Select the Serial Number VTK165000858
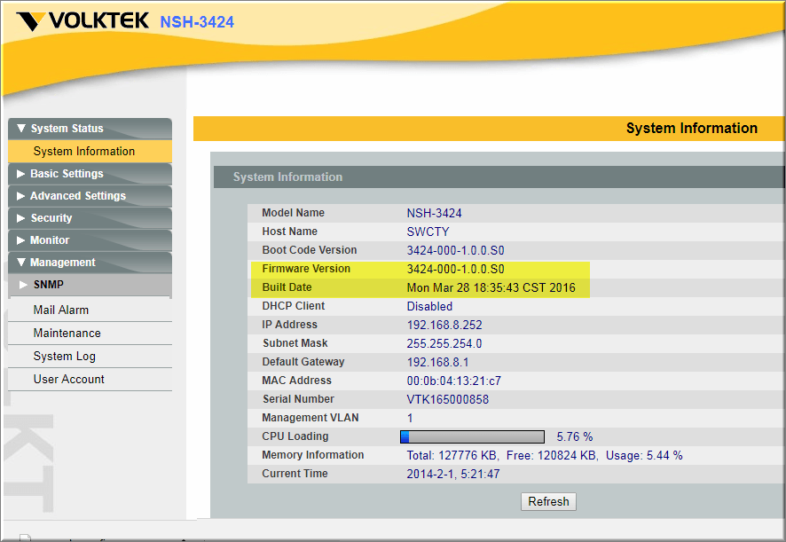The image size is (786, 542). 448,399
